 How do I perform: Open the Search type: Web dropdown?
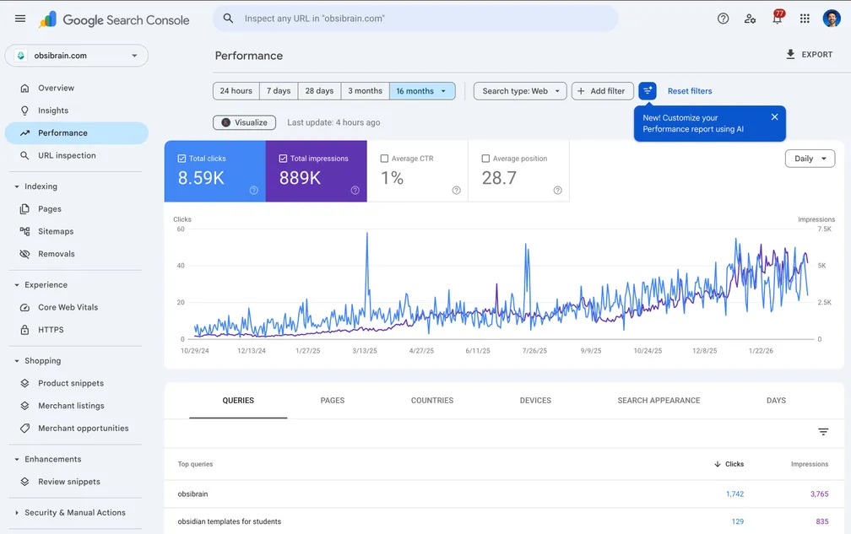point(520,91)
